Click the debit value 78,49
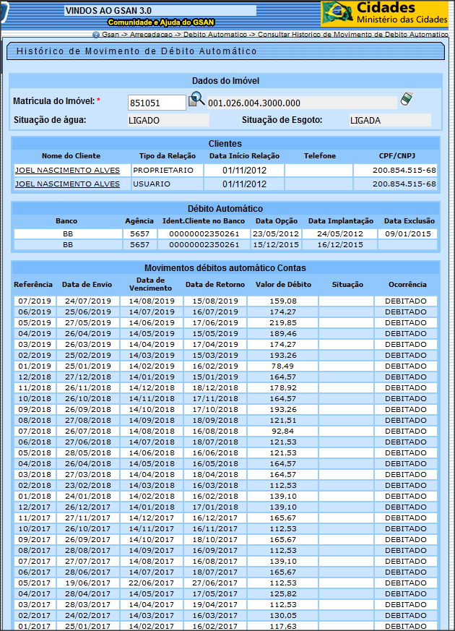 (x=283, y=366)
